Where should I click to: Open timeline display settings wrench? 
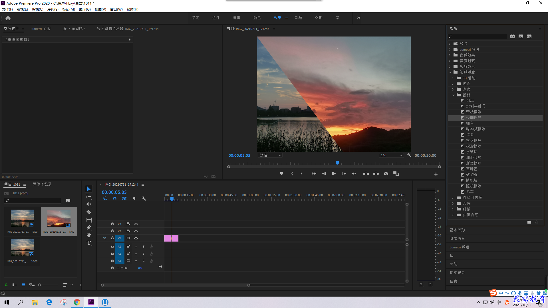[144, 198]
